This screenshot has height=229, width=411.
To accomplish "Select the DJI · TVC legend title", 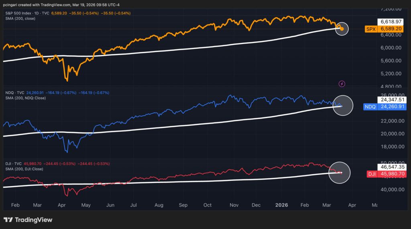I will (13, 163).
